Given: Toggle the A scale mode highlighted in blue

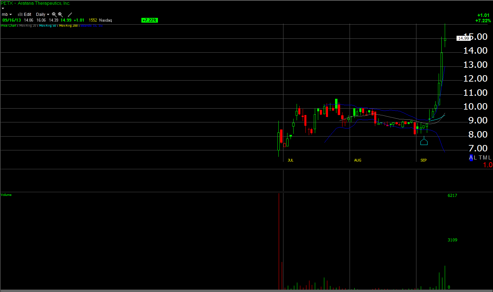Looking at the screenshot, I should 471,157.
